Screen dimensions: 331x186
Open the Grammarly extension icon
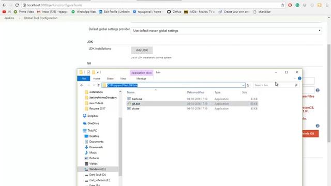pos(297,5)
